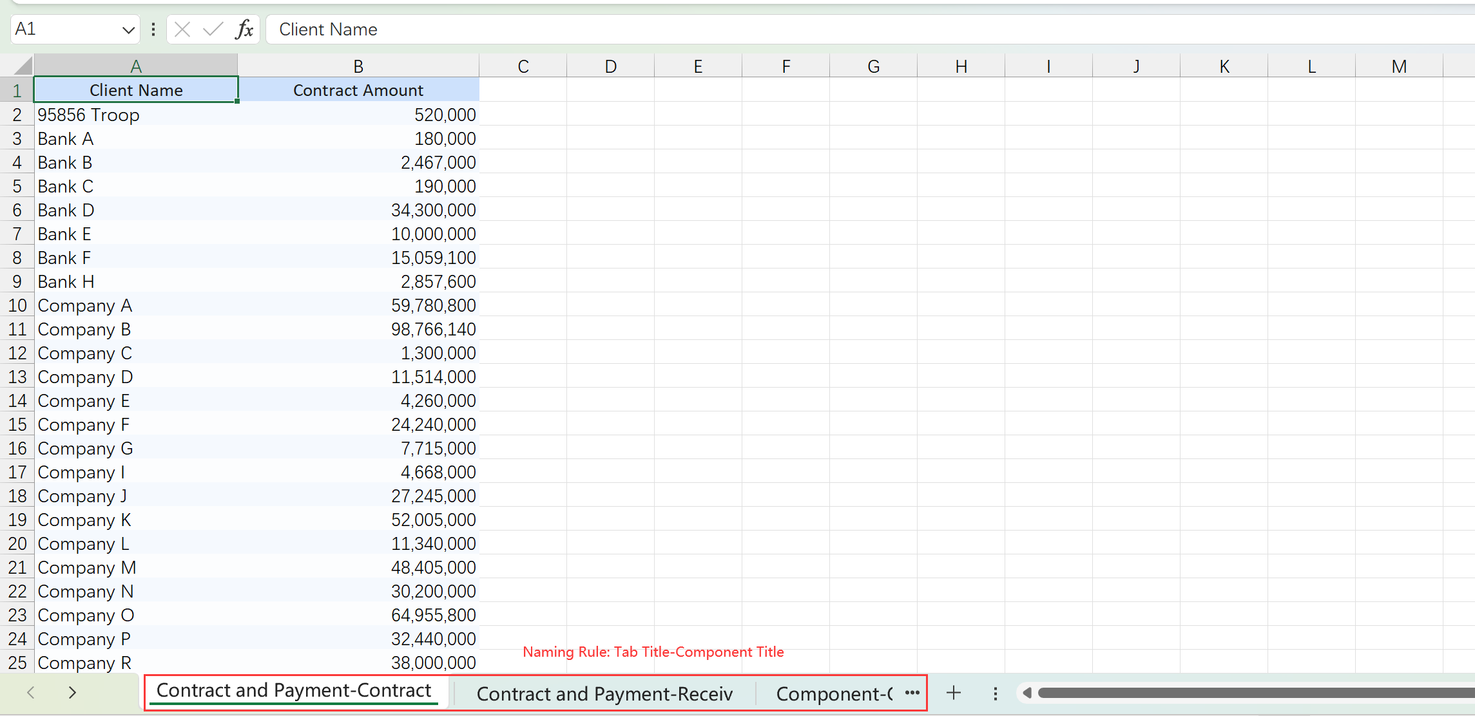Screen dimensions: 1475x716
Task: Click the right sheet navigation arrow
Action: tap(72, 693)
